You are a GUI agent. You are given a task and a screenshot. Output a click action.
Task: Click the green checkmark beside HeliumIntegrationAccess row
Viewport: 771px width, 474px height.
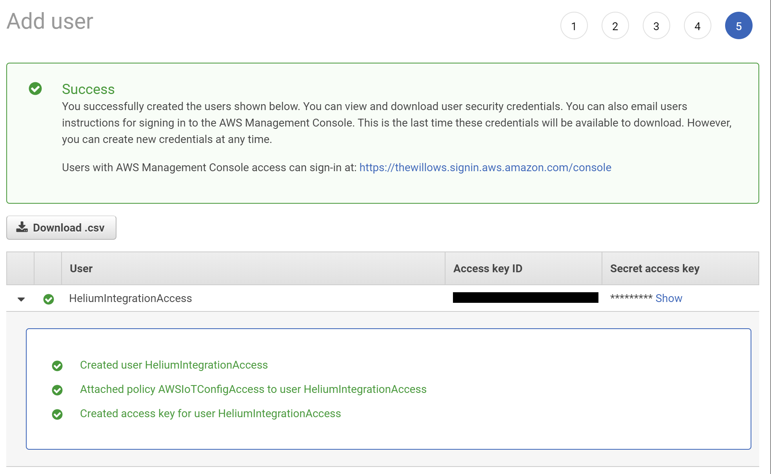pyautogui.click(x=49, y=299)
